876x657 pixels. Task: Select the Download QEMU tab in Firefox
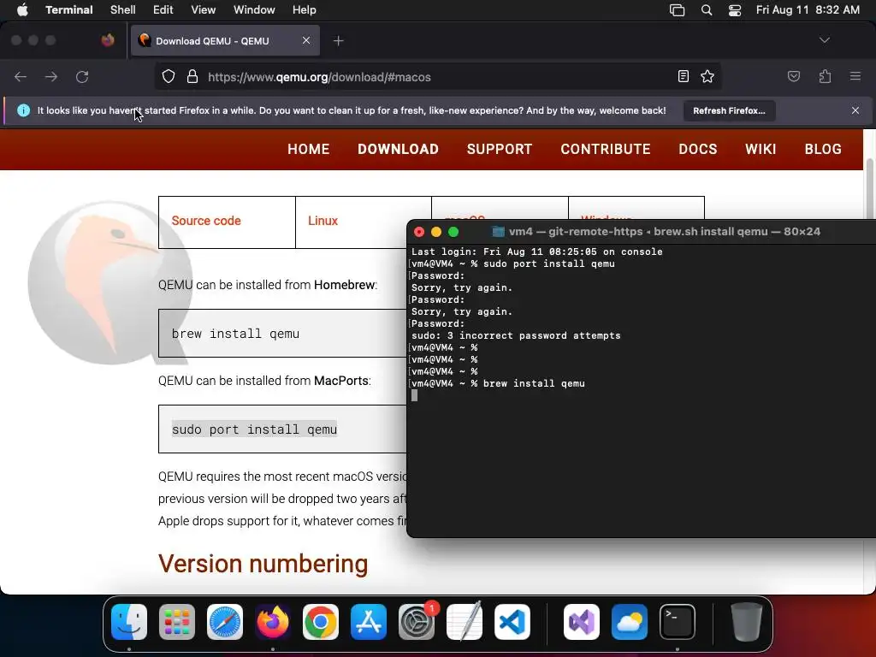pyautogui.click(x=225, y=40)
